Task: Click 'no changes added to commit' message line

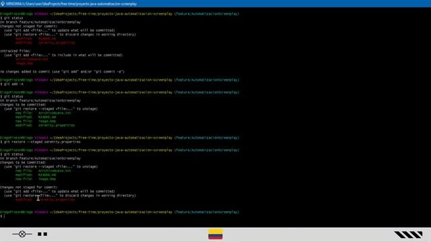Action: pyautogui.click(x=62, y=72)
